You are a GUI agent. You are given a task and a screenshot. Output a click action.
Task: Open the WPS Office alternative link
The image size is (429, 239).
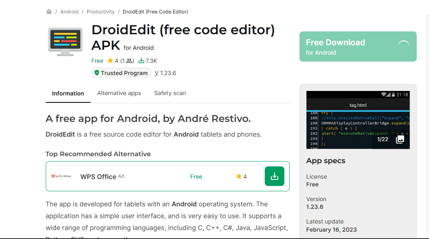pos(98,177)
